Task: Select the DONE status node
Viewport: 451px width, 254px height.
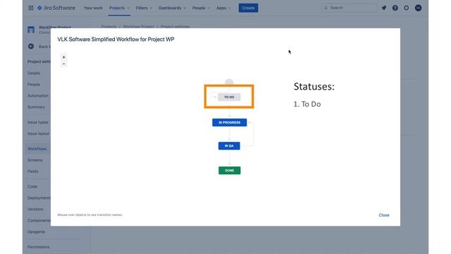Action: pyautogui.click(x=230, y=171)
